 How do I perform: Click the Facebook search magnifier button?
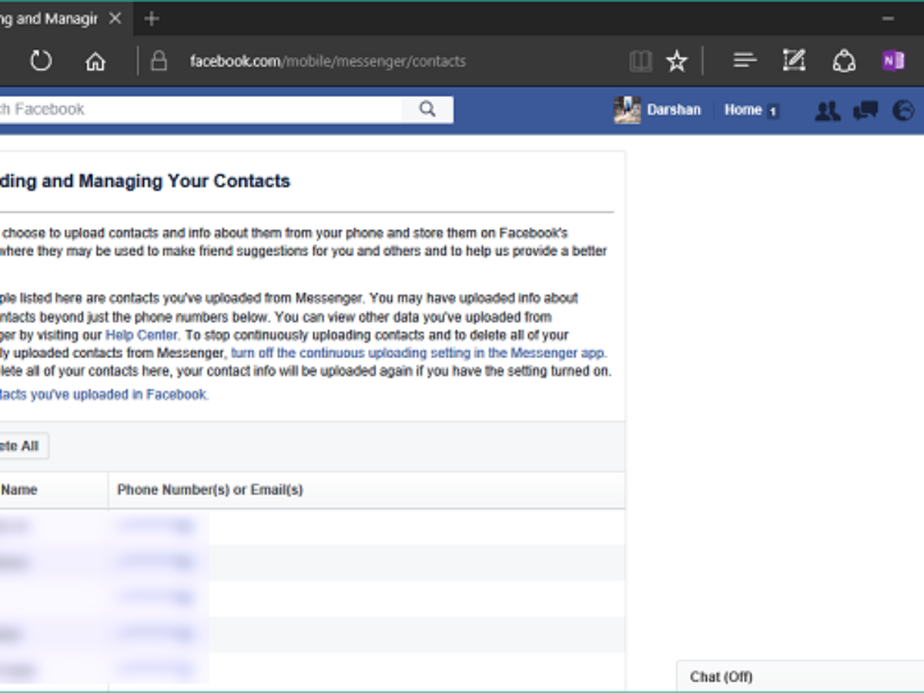coord(427,109)
